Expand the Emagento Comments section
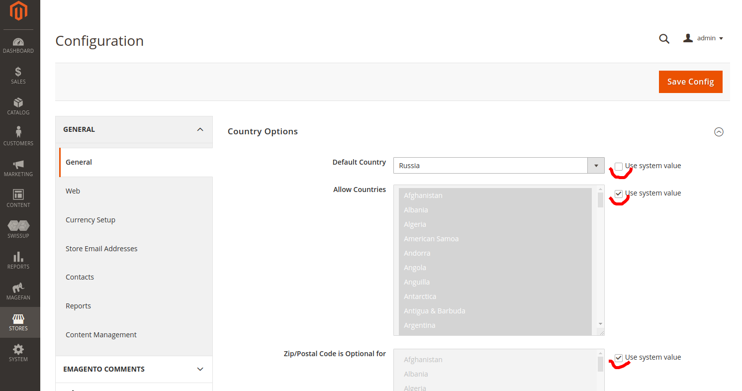The width and height of the screenshot is (742, 391). tap(200, 369)
